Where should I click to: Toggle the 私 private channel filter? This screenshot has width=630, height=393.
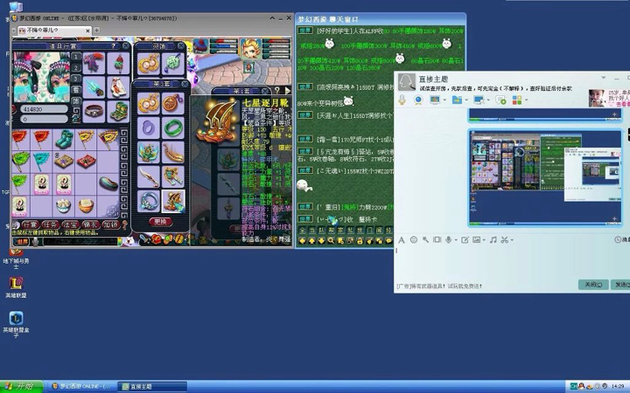[350, 231]
